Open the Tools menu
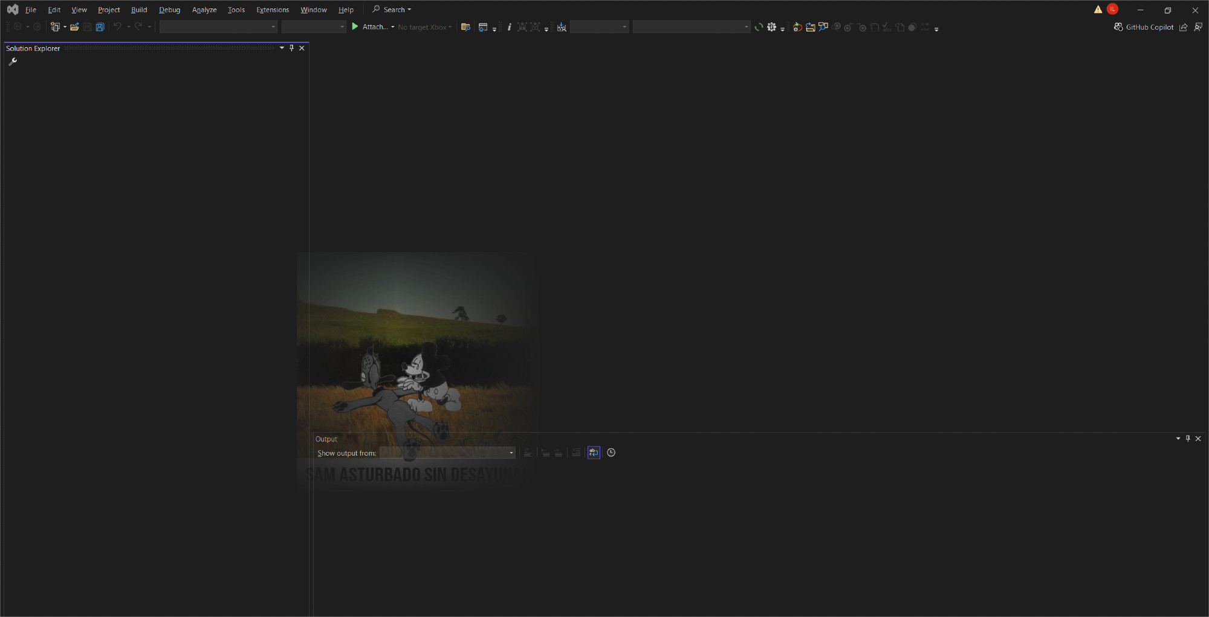This screenshot has width=1209, height=617. pos(236,10)
